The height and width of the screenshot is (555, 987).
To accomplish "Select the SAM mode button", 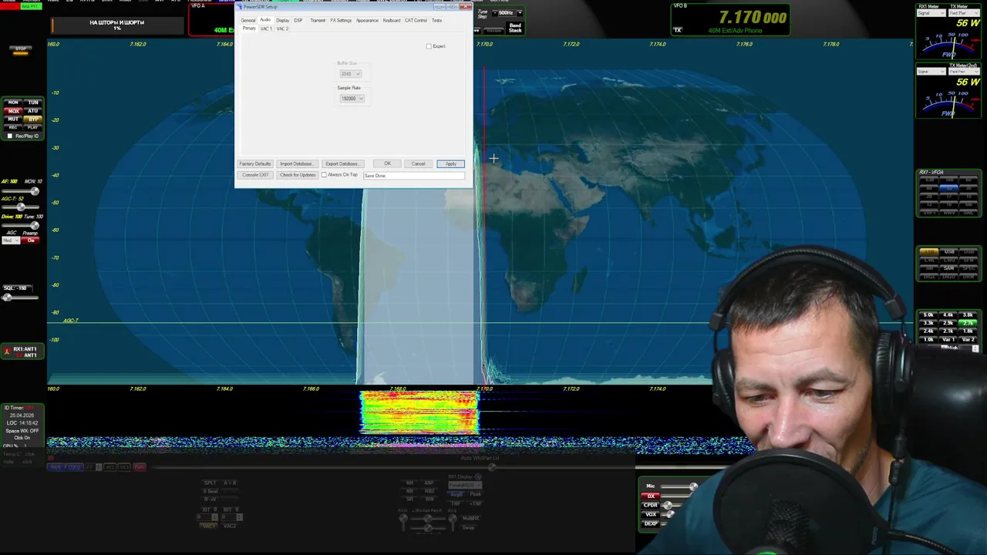I will tap(949, 267).
